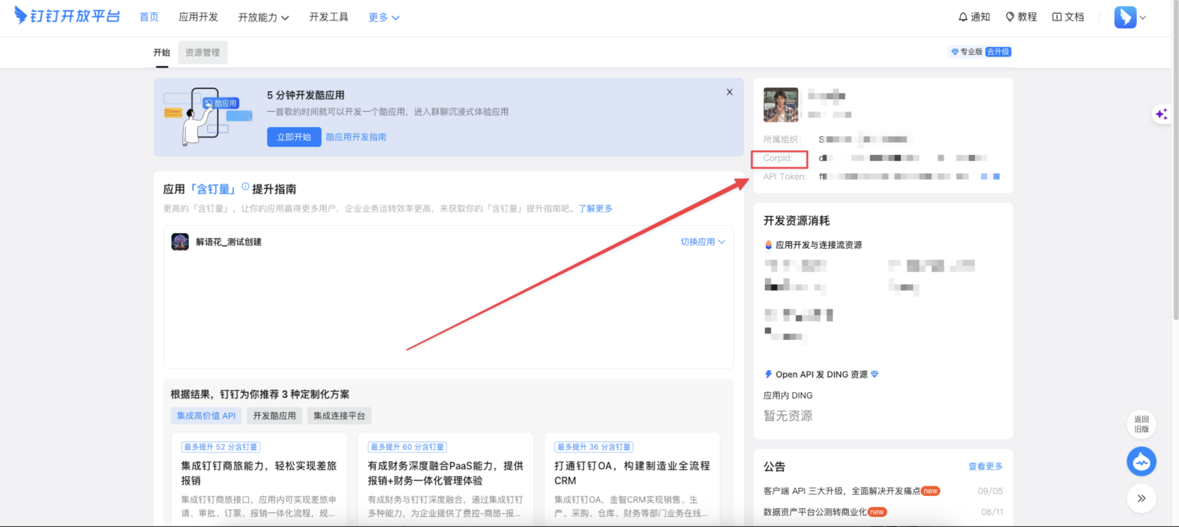Click the 立即开始 button
Screen dimensions: 1179x527
293,137
